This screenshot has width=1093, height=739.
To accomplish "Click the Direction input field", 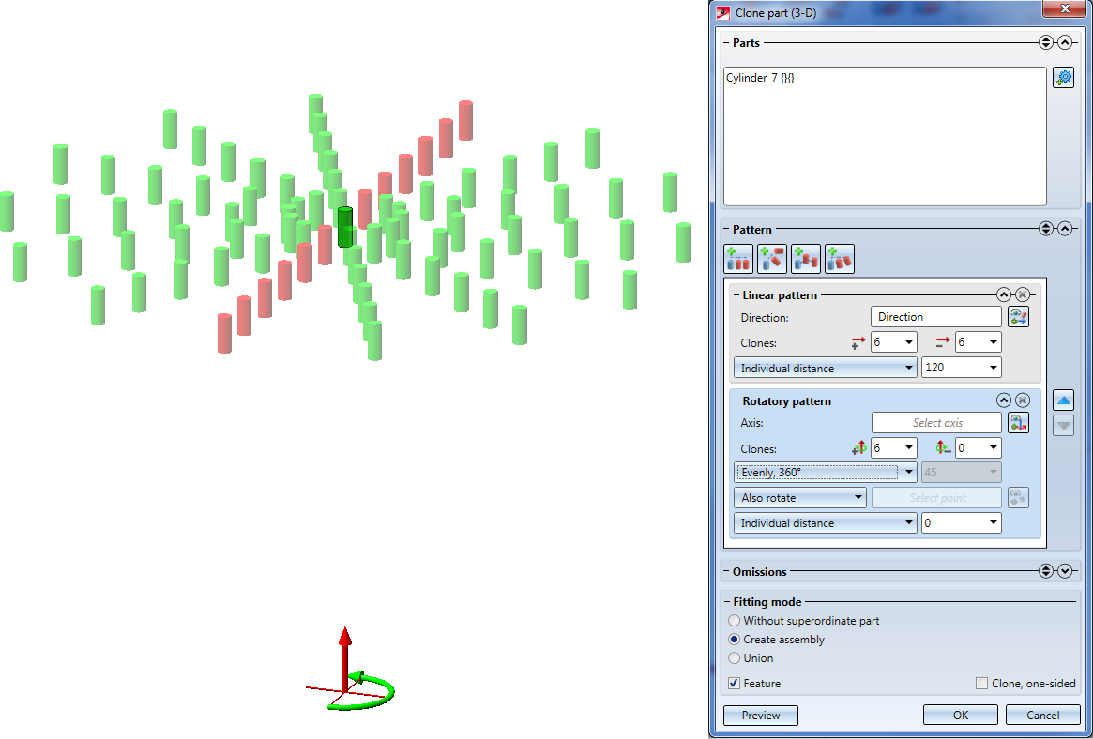I will (936, 317).
